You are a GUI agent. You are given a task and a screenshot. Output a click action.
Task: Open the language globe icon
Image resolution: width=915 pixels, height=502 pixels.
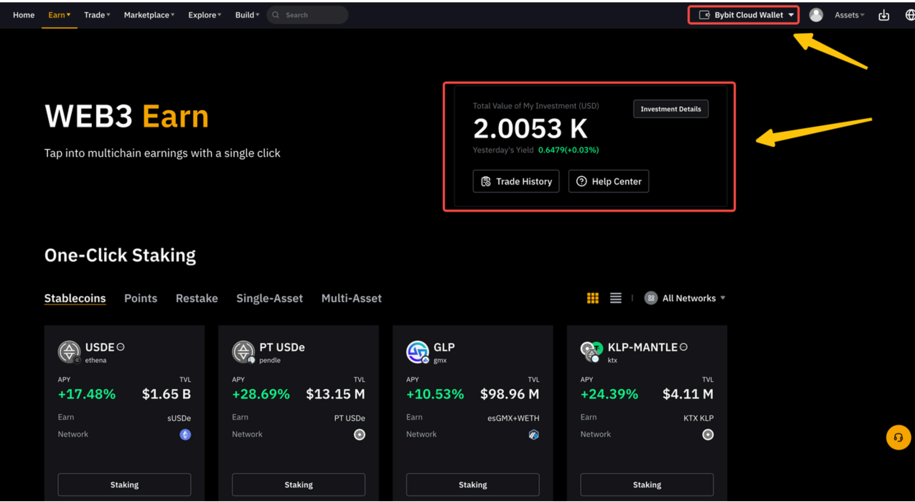pyautogui.click(x=910, y=15)
